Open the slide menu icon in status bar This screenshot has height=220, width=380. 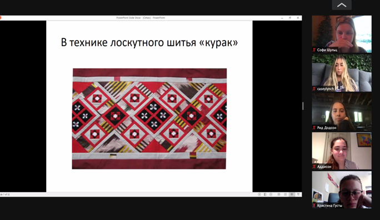pos(265,194)
